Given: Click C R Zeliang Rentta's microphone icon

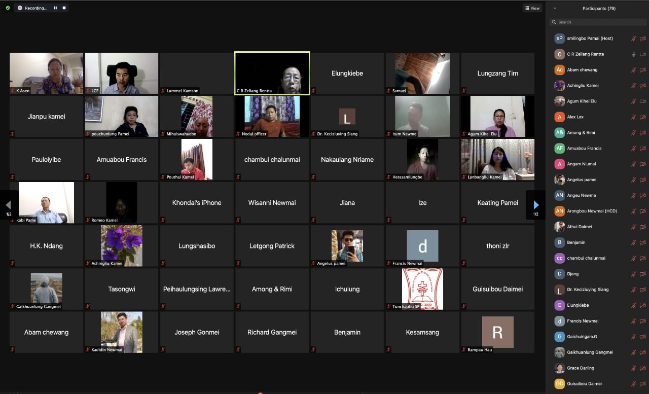Looking at the screenshot, I should 633,54.
